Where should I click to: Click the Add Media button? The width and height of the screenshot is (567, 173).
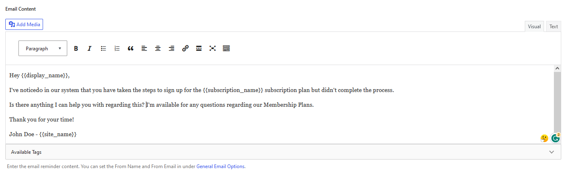(24, 24)
